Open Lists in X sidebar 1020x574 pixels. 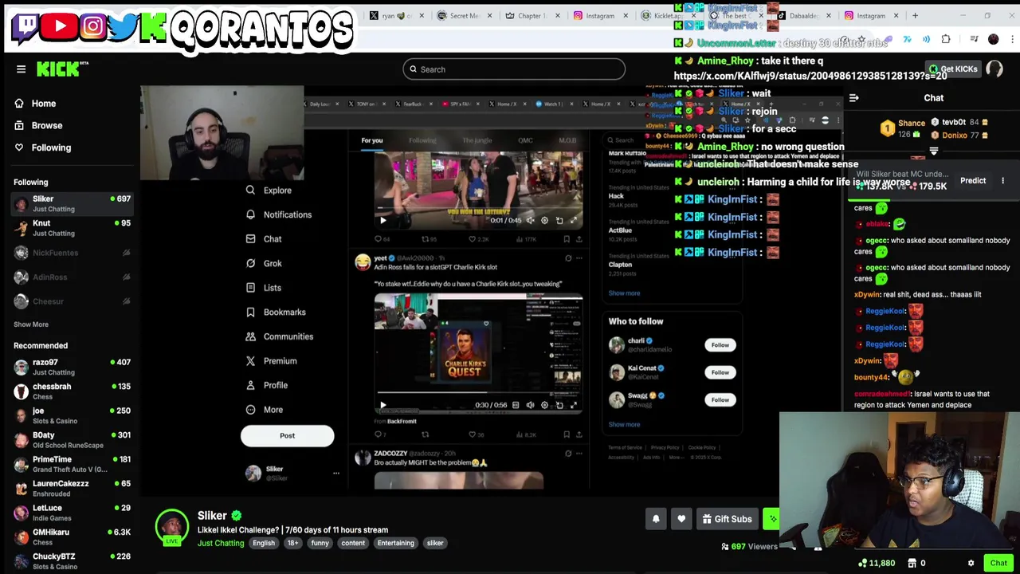click(264, 288)
